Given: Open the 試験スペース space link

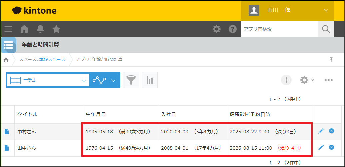Looking at the screenshot, I should coord(53,59).
